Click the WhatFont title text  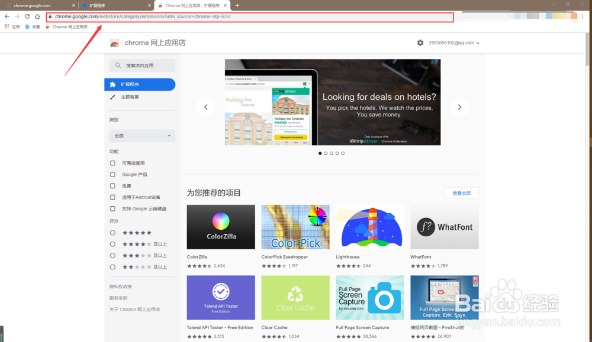coord(420,257)
